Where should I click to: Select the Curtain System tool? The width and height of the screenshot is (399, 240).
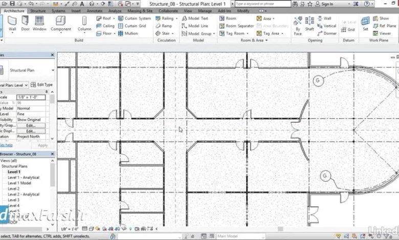tap(135, 18)
